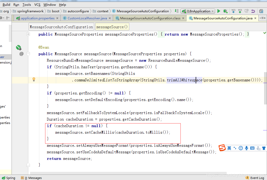
Task: Open the VCS menu
Action: (x=38, y=4)
